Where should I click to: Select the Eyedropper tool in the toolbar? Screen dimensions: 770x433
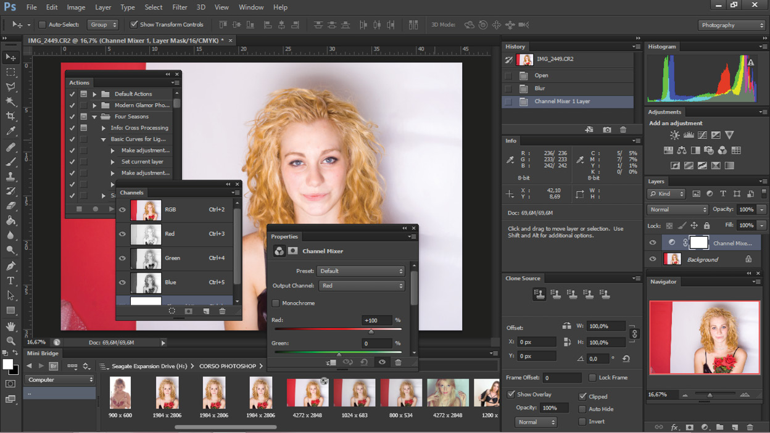click(10, 131)
